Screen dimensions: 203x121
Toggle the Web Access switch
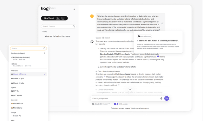click(x=116, y=104)
